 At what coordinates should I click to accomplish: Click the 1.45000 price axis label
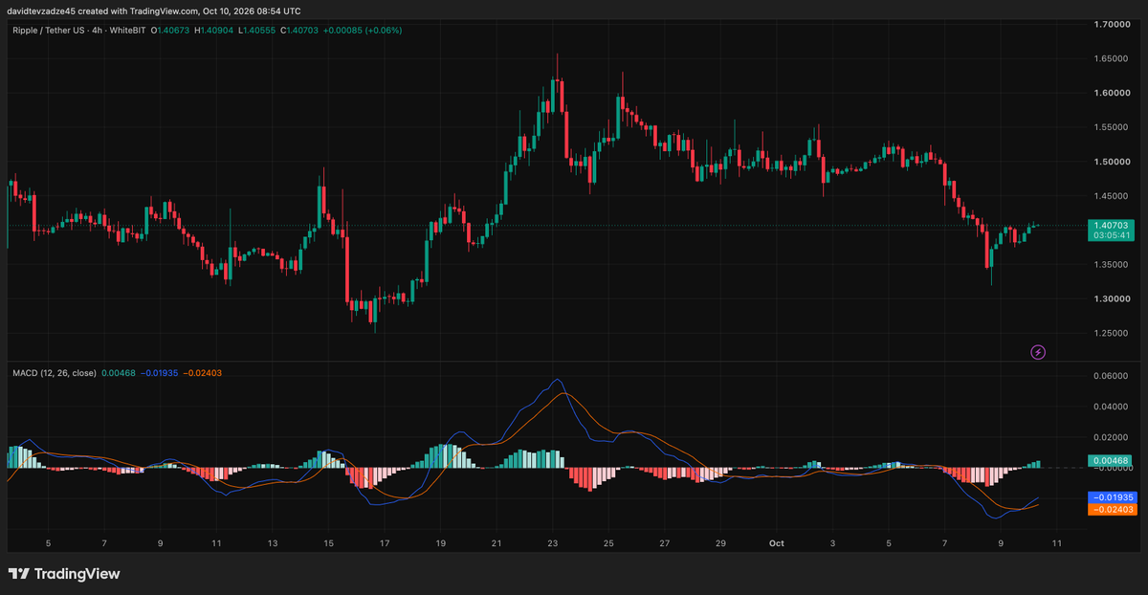tap(1111, 196)
